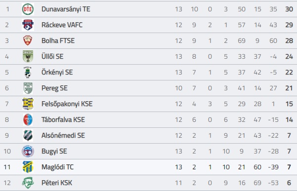Open the Dunavarsányi TE team link
The height and width of the screenshot is (191, 297).
pos(66,9)
